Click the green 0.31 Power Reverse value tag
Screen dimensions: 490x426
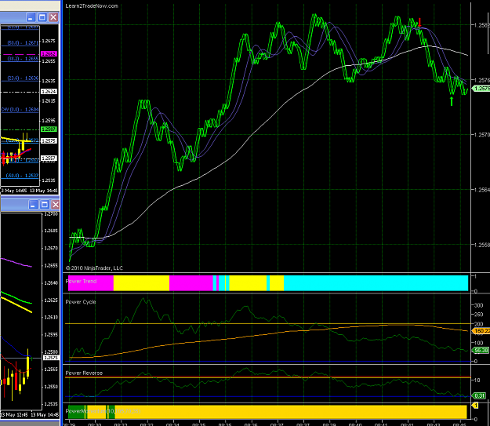tap(479, 395)
